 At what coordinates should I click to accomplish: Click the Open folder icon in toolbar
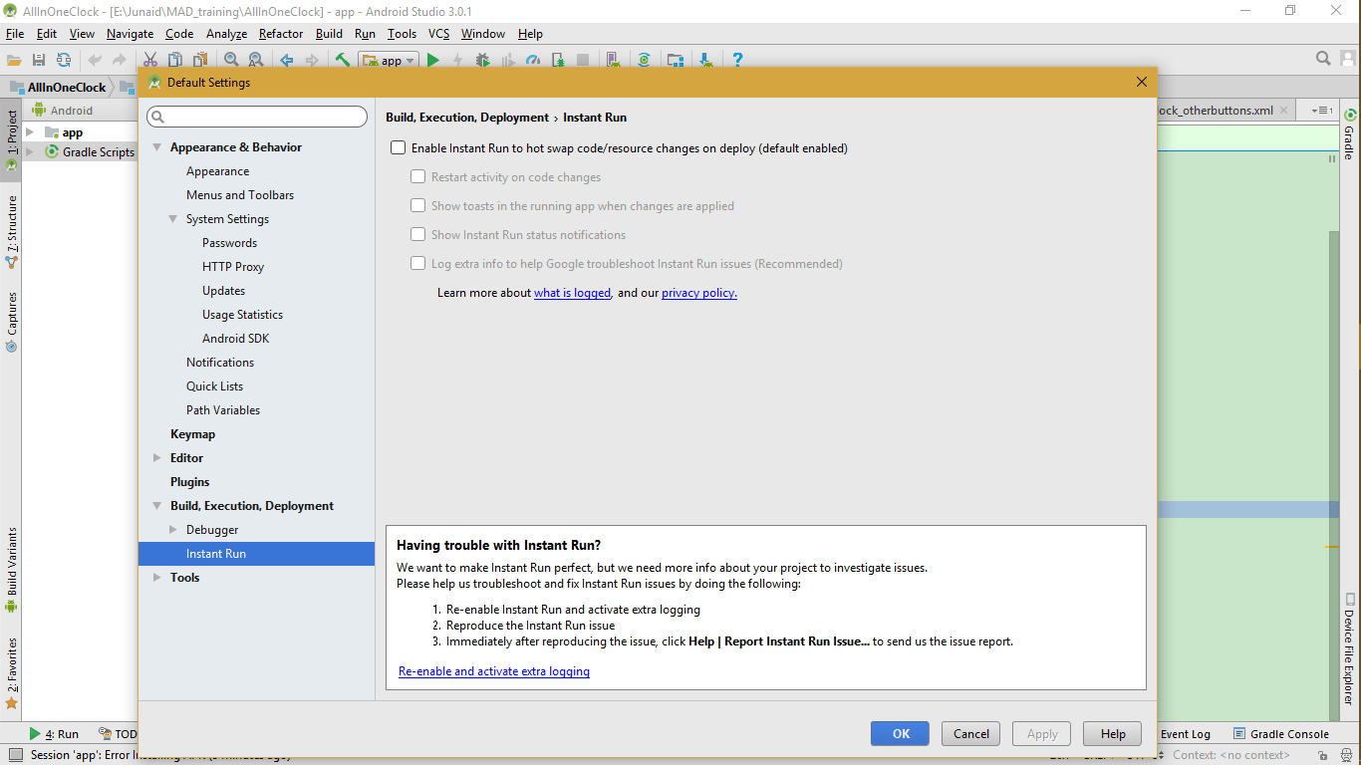point(14,60)
